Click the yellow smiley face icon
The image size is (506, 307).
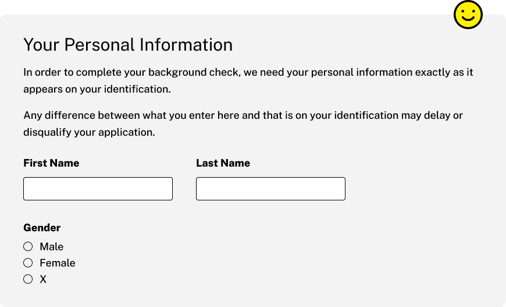468,15
